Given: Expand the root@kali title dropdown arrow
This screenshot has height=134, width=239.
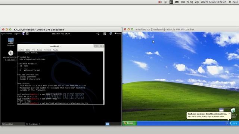Looking at the screenshot, I should coord(60,46).
